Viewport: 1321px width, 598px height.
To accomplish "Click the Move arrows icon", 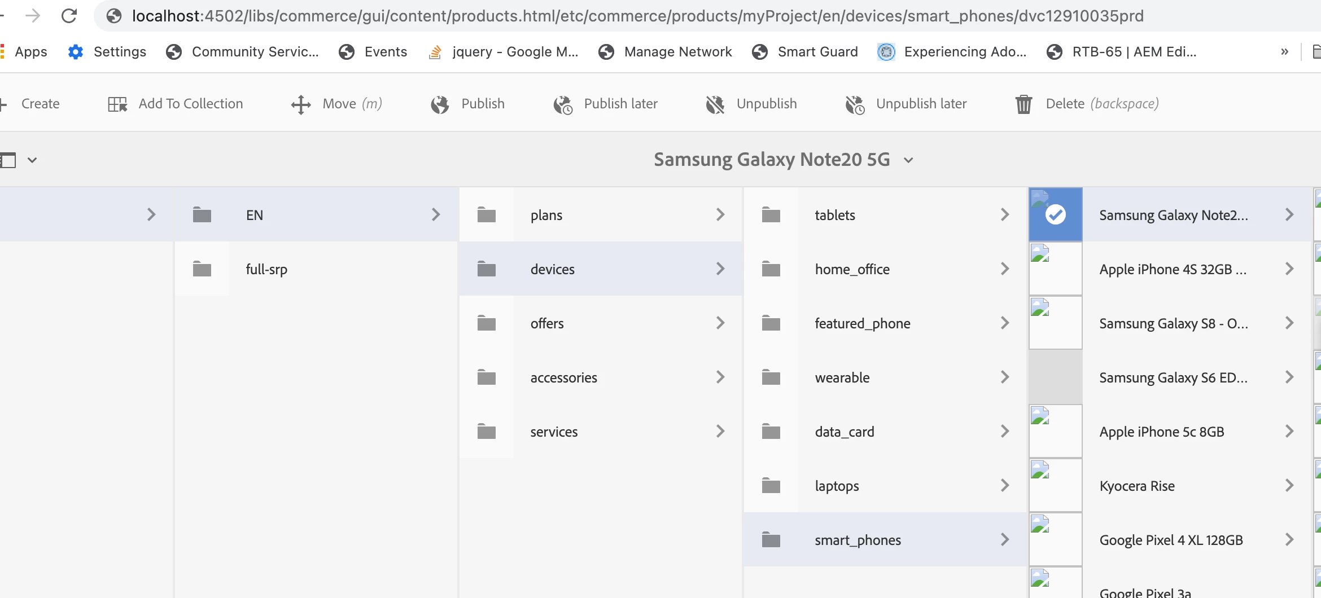I will click(301, 104).
